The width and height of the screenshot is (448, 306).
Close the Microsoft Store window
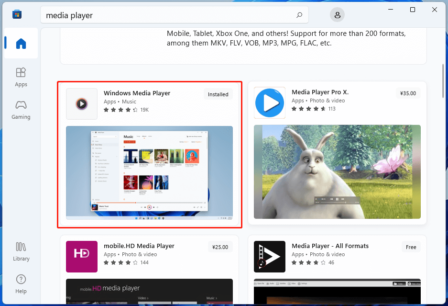435,10
